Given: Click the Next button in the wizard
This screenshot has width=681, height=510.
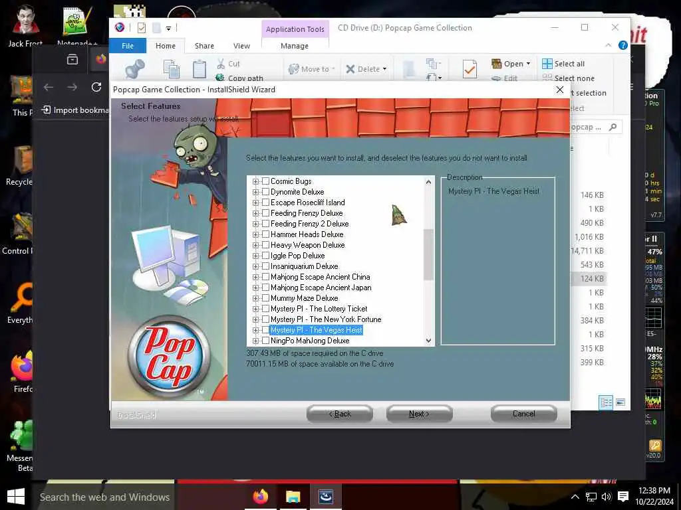Looking at the screenshot, I should point(419,414).
